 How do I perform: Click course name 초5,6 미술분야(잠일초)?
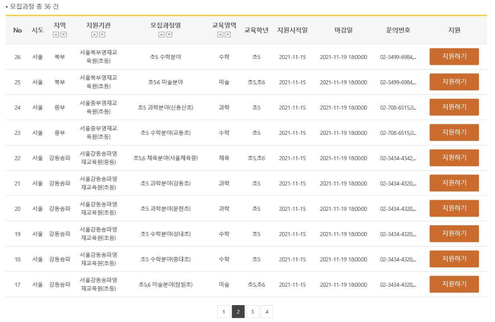coord(165,284)
